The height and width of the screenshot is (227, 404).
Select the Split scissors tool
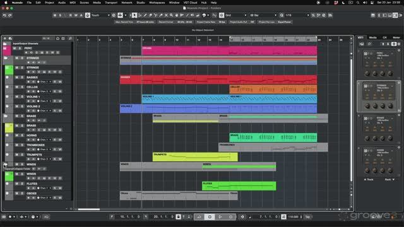(x=156, y=15)
